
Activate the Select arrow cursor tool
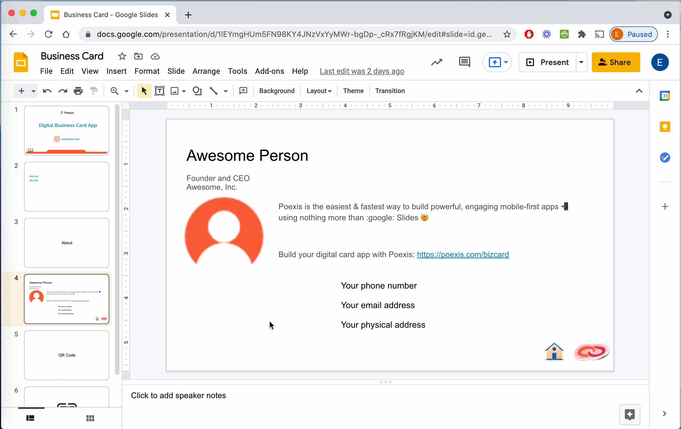pos(144,91)
